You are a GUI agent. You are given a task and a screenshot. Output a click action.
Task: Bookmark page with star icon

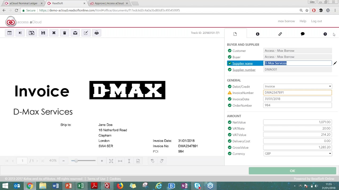(x=307, y=10)
